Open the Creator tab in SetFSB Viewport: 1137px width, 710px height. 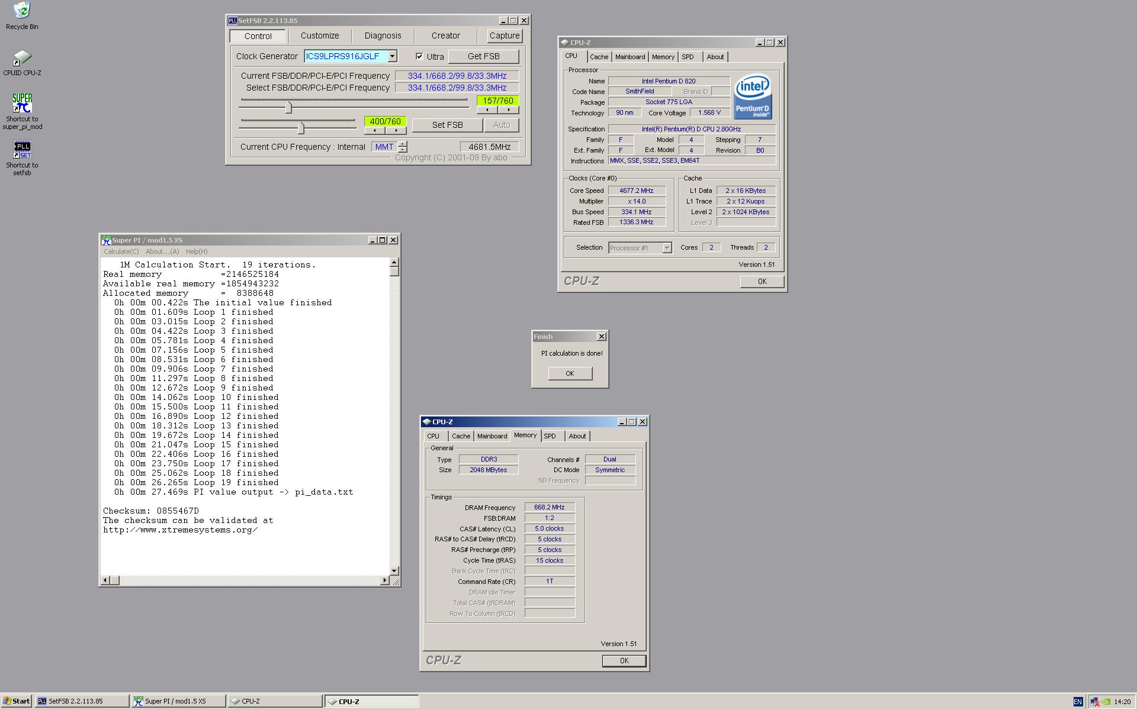pyautogui.click(x=446, y=35)
